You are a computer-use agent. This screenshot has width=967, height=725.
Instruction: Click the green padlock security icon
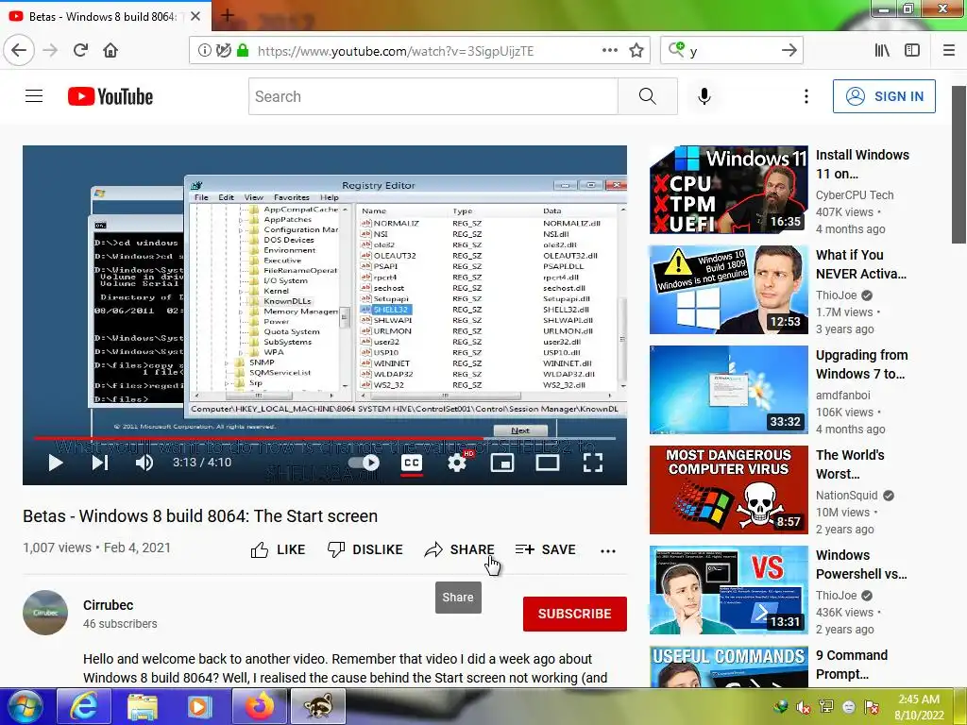243,51
